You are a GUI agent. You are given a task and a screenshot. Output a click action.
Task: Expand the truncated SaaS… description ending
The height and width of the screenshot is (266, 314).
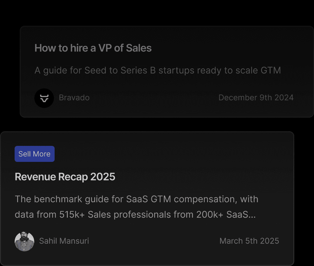(241, 215)
